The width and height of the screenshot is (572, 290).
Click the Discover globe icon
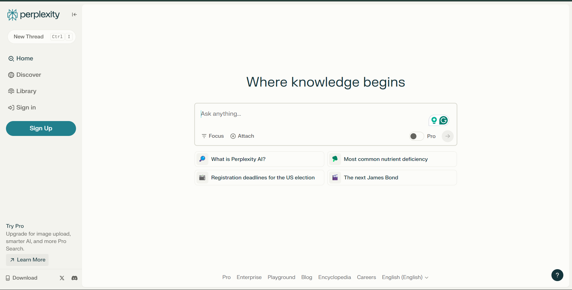(11, 75)
